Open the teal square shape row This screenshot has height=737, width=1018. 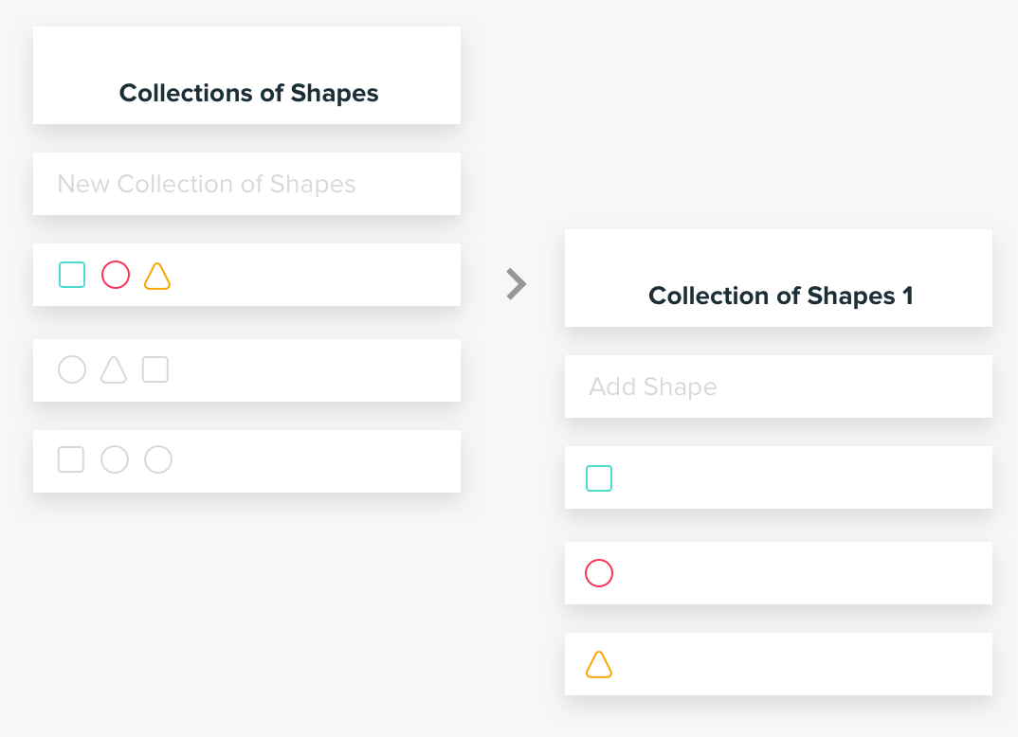(x=778, y=477)
